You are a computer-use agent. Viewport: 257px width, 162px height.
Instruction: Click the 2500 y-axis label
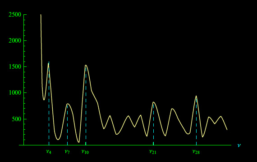click(x=15, y=15)
